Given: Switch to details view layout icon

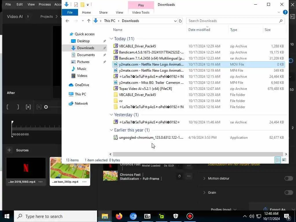Looking at the screenshot, I should [278, 160].
